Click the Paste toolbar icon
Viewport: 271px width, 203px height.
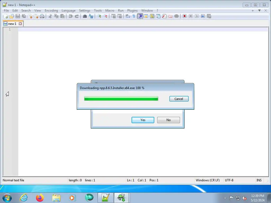[x=62, y=16]
